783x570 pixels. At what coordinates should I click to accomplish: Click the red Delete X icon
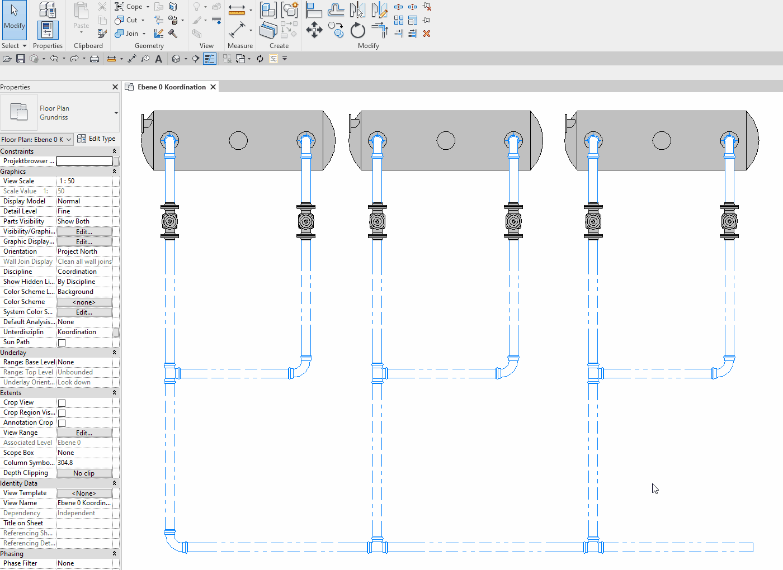pyautogui.click(x=427, y=34)
